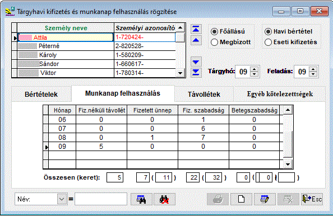Image resolution: width=333 pixels, height=216 pixels.
Task: Click the Feladás 09 input field
Action: pyautogui.click(x=302, y=72)
